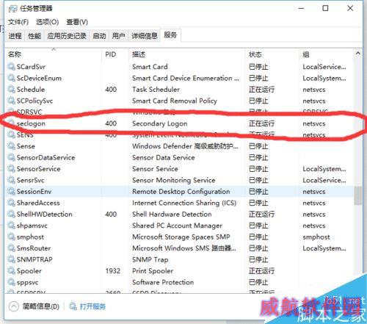This screenshot has width=367, height=324.
Task: Switch to the 用户 tab
Action: [x=118, y=36]
